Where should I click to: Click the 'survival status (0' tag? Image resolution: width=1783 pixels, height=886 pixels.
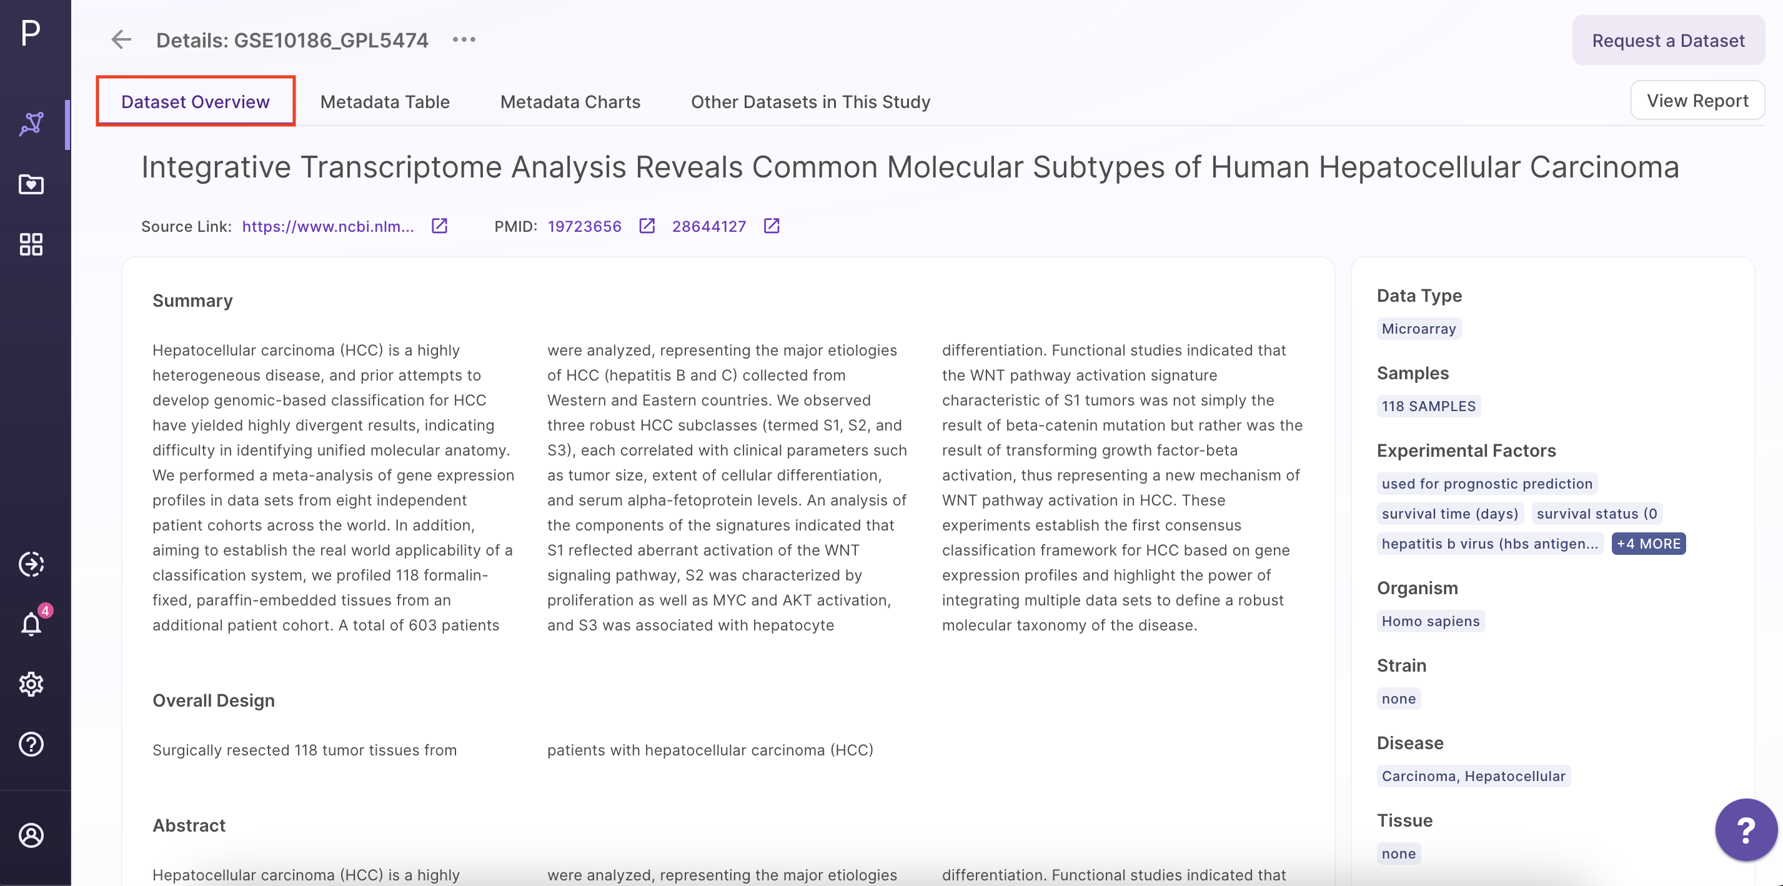pos(1596,514)
